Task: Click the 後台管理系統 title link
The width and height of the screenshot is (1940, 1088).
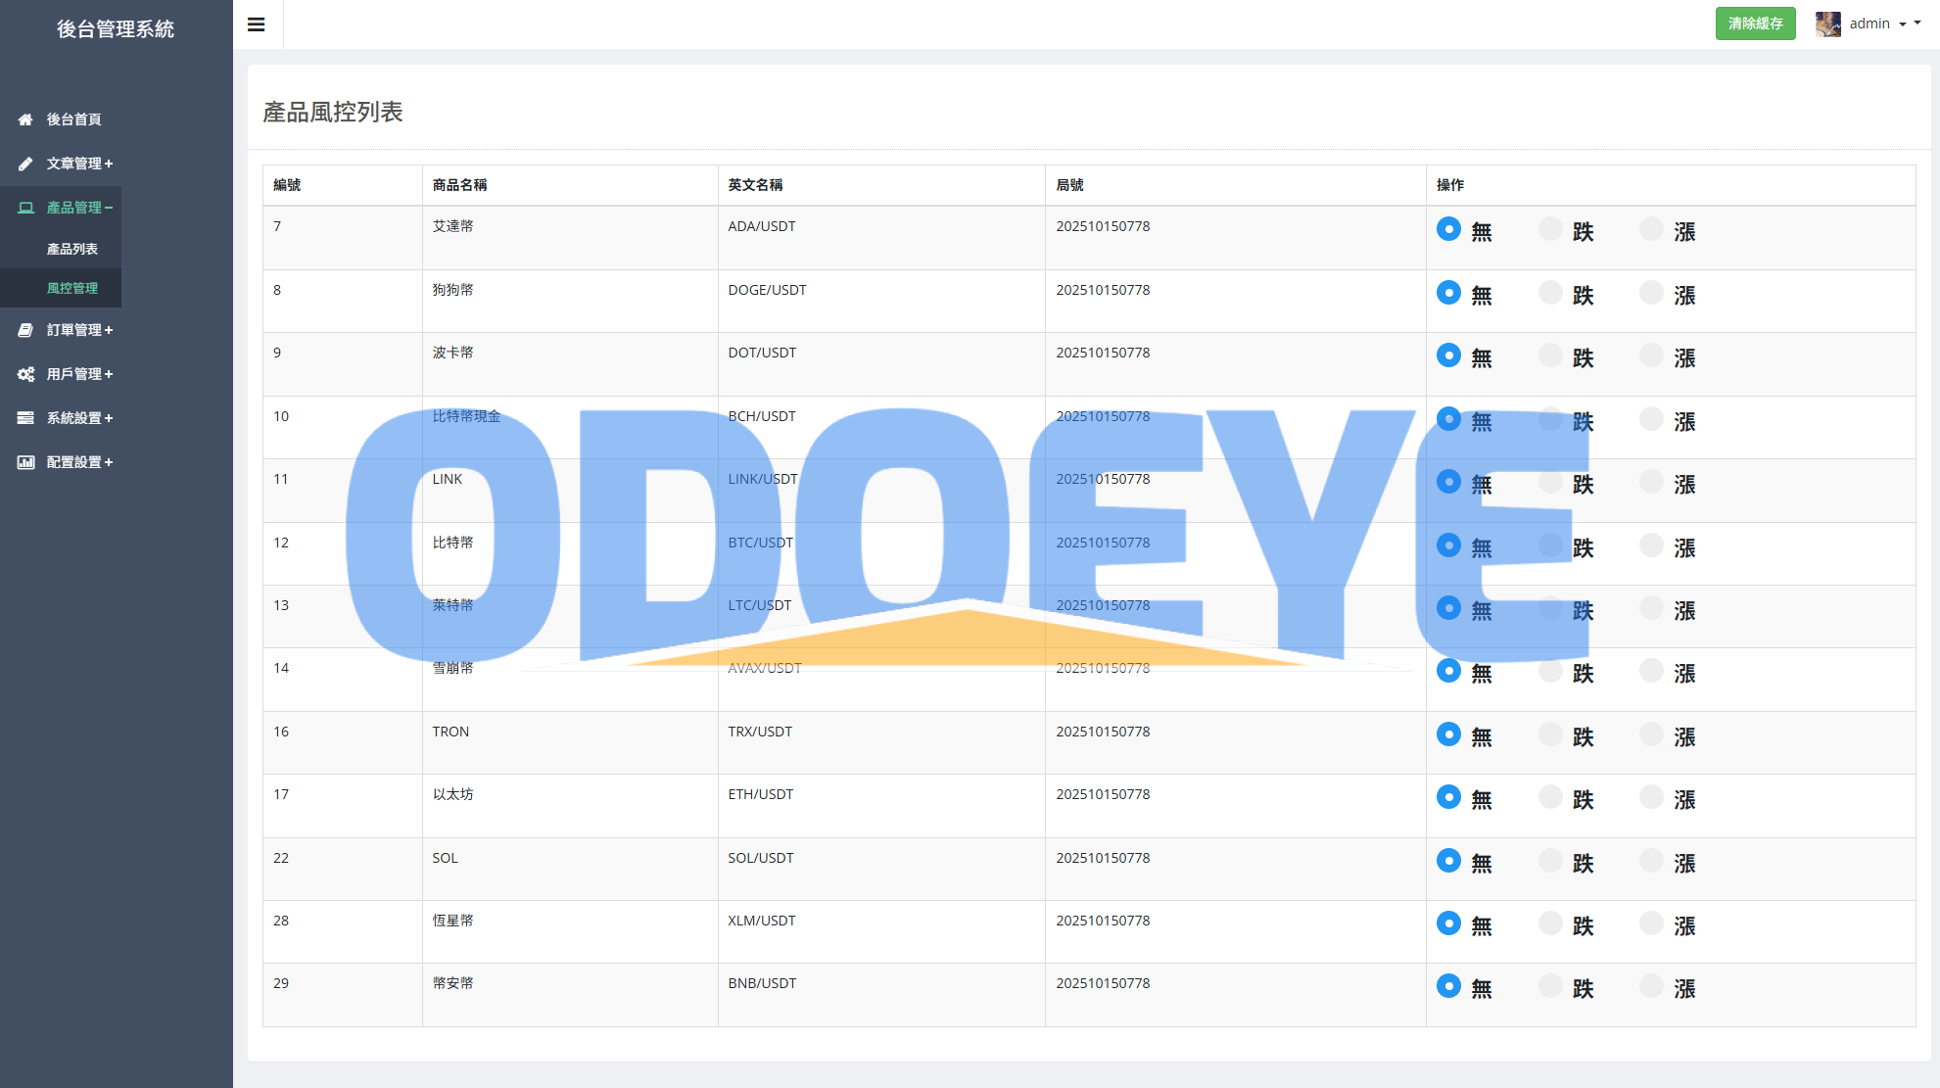Action: pos(116,29)
